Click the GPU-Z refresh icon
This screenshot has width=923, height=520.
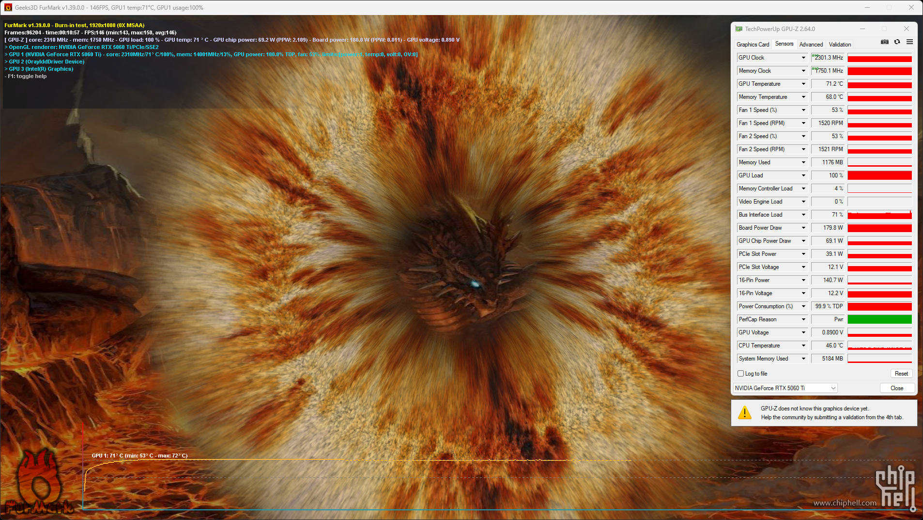pyautogui.click(x=897, y=42)
